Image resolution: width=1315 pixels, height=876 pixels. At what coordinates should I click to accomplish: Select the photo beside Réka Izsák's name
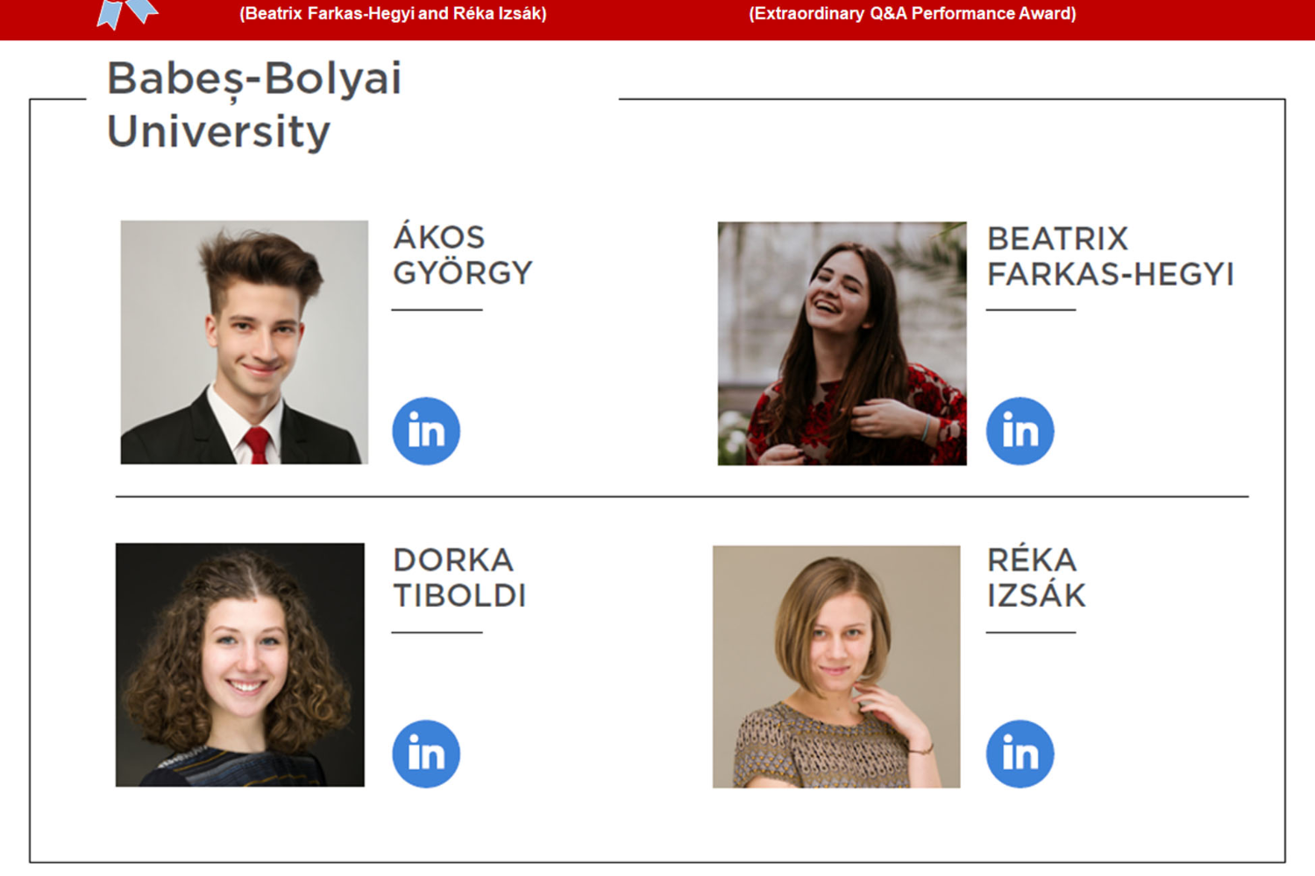pos(836,667)
